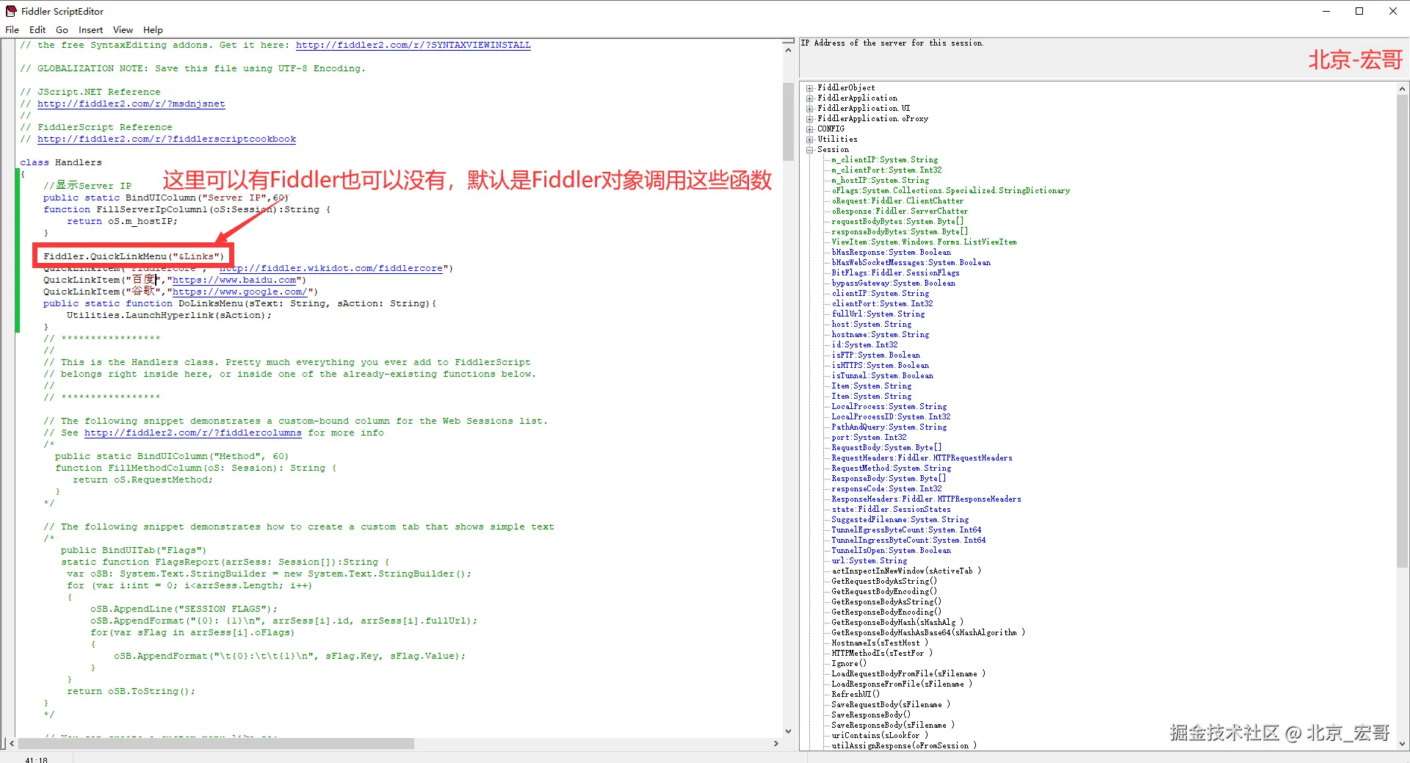Select responseBodyBytes:System.Byte[] item
The height and width of the screenshot is (763, 1410).
[x=900, y=232]
